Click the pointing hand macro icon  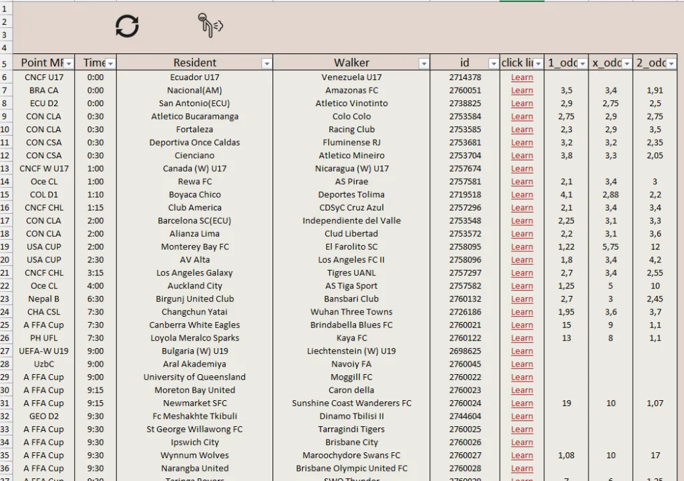[x=210, y=25]
